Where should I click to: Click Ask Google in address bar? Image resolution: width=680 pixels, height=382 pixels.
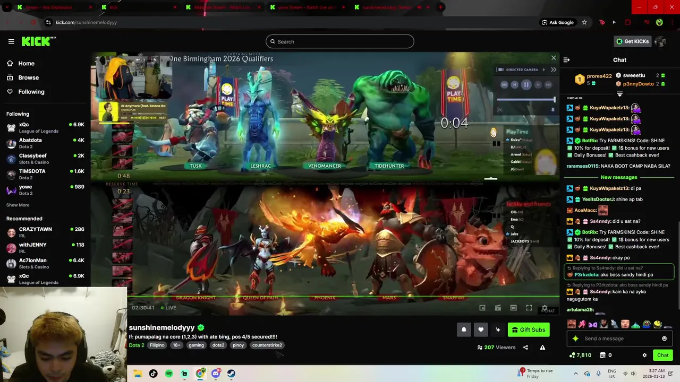tap(557, 22)
